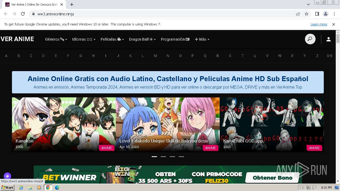Viewport: 340px width, 191px height.
Task: Open the volume control tray icon
Action: [302, 188]
